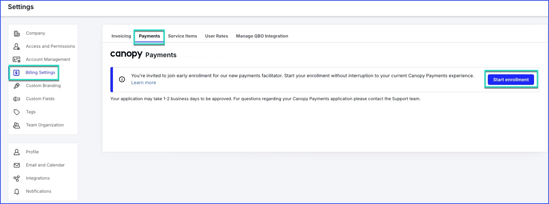Click the Custom Fields icon
This screenshot has width=549, height=204.
(x=16, y=99)
